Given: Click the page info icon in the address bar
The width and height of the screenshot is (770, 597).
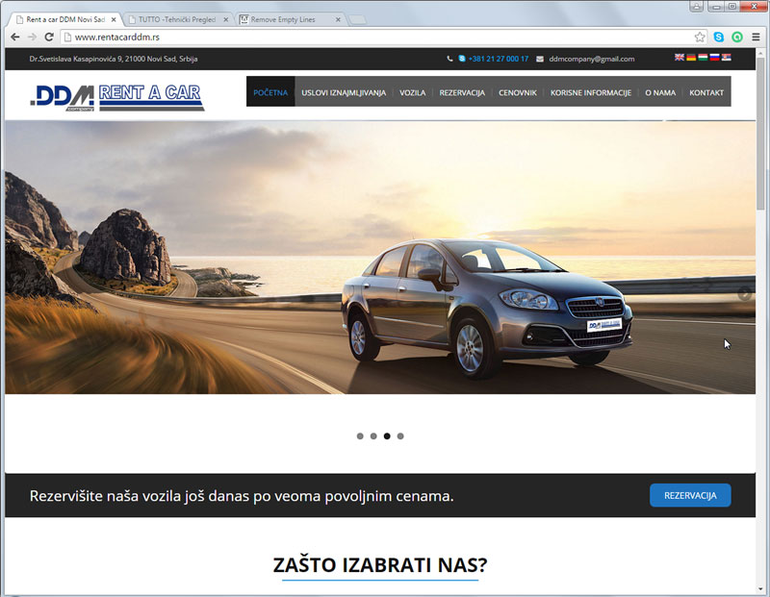Looking at the screenshot, I should pos(67,37).
